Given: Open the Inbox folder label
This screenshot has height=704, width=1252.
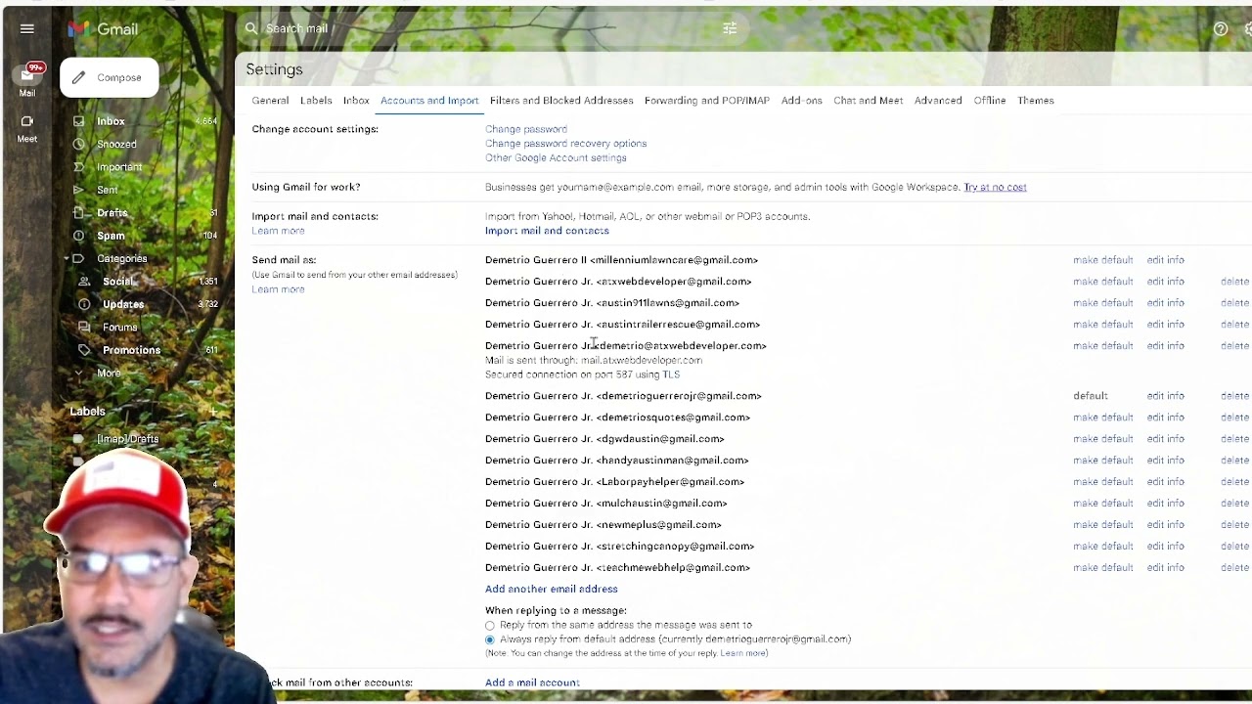Looking at the screenshot, I should click(x=111, y=121).
